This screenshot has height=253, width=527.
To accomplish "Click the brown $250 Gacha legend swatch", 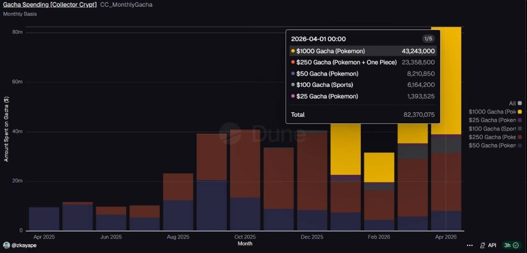I will click(520, 137).
